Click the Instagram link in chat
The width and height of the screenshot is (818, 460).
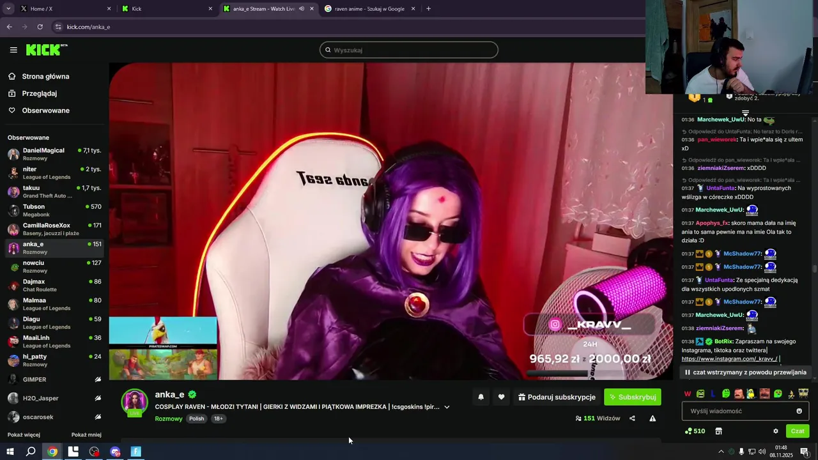[x=729, y=359]
